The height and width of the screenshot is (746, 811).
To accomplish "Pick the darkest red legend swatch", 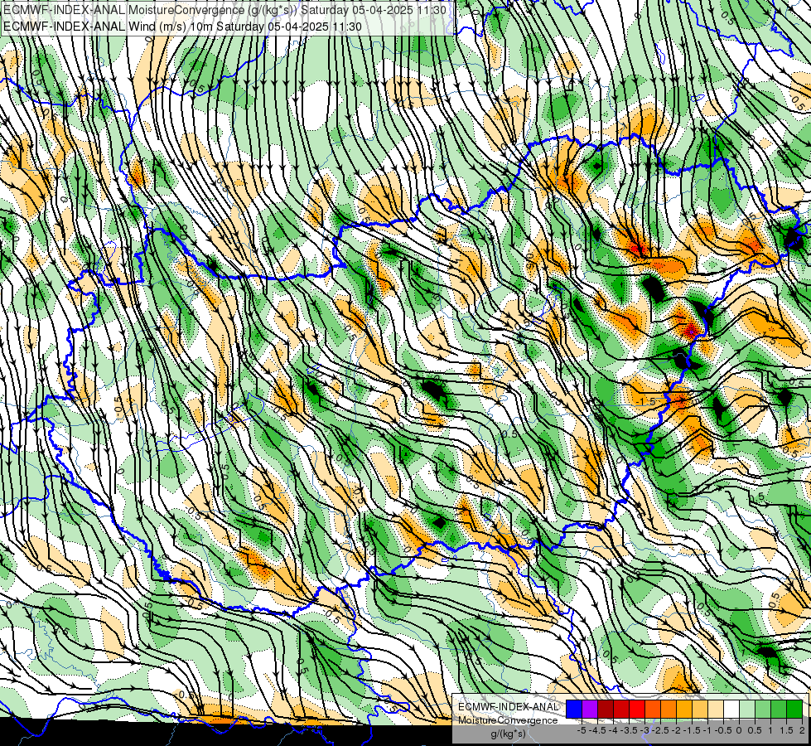I will click(606, 709).
